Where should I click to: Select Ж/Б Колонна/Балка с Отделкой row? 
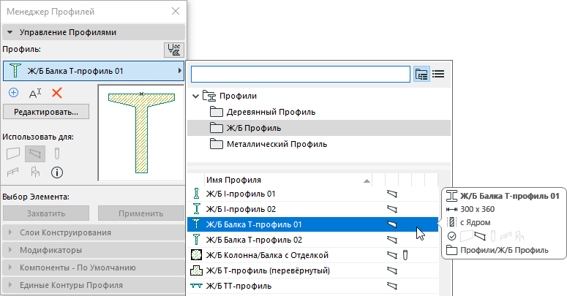tap(313, 255)
